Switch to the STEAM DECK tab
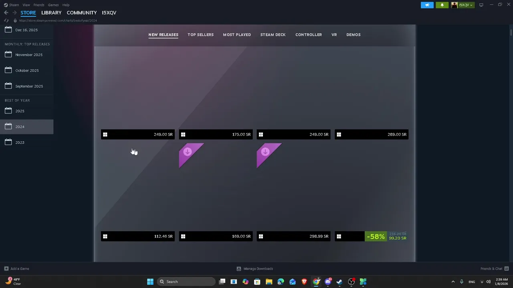The width and height of the screenshot is (513, 288). click(273, 35)
